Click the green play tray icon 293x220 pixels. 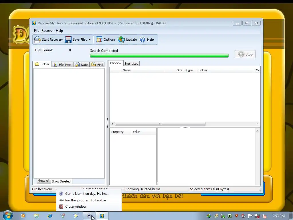[x=230, y=216]
